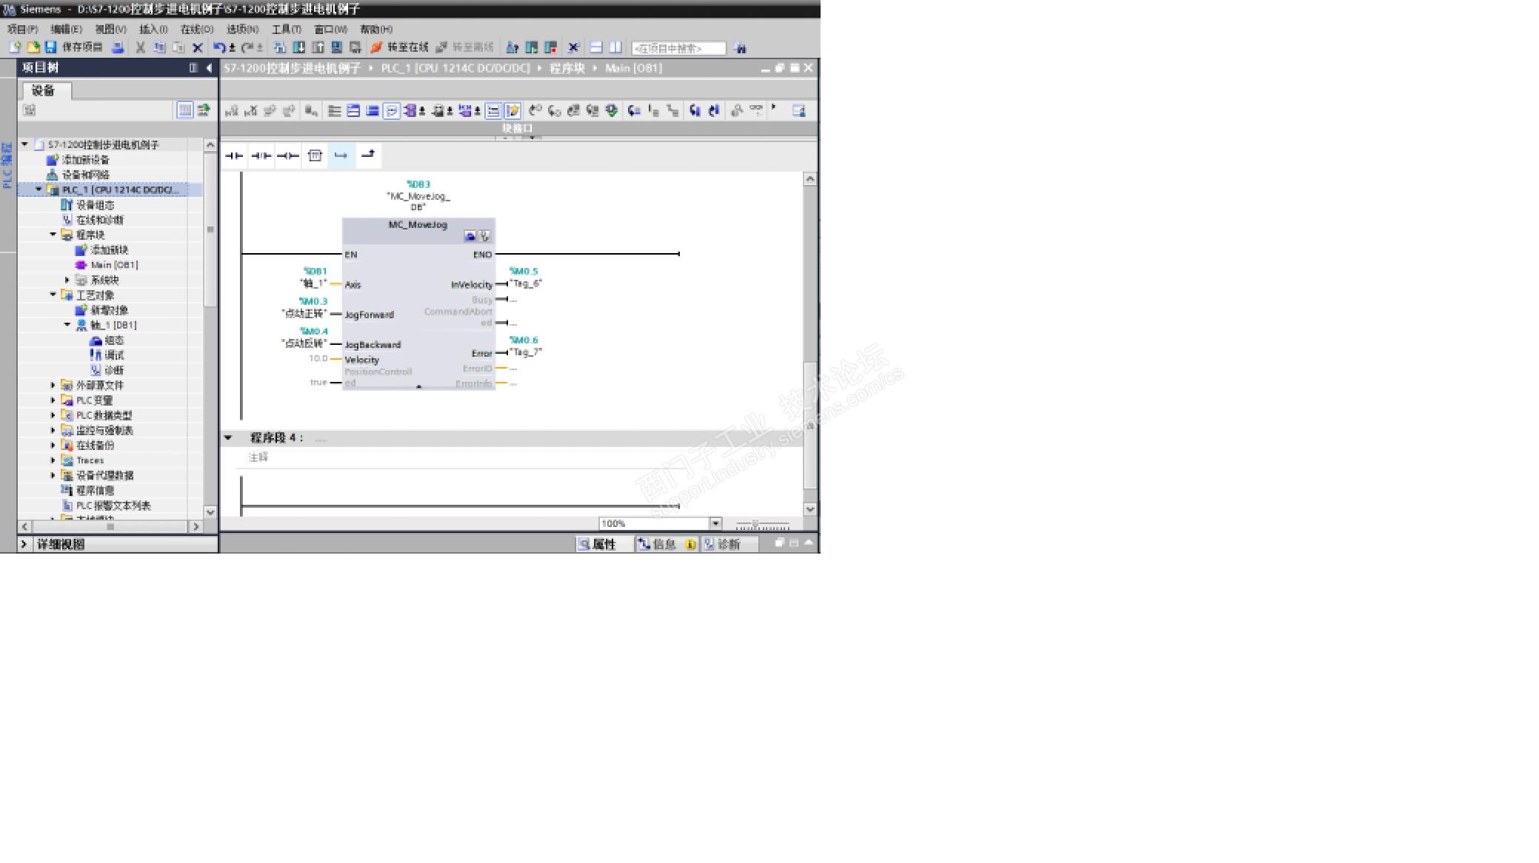Screen dimensions: 1539x863
Task: Open MC_MoveJog block configuration icon
Action: click(x=470, y=236)
